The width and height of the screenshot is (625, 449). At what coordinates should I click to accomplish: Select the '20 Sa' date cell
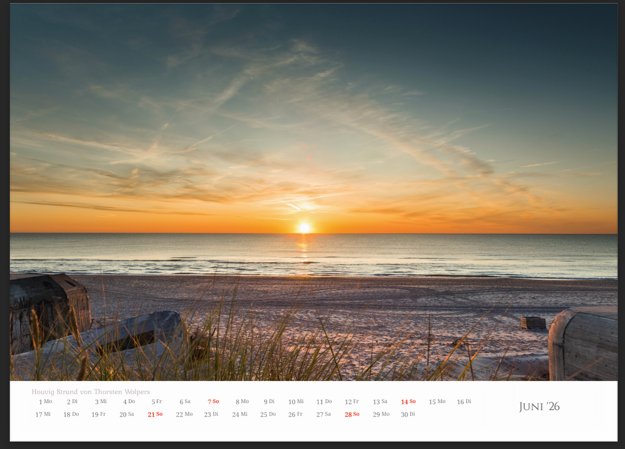pos(127,414)
